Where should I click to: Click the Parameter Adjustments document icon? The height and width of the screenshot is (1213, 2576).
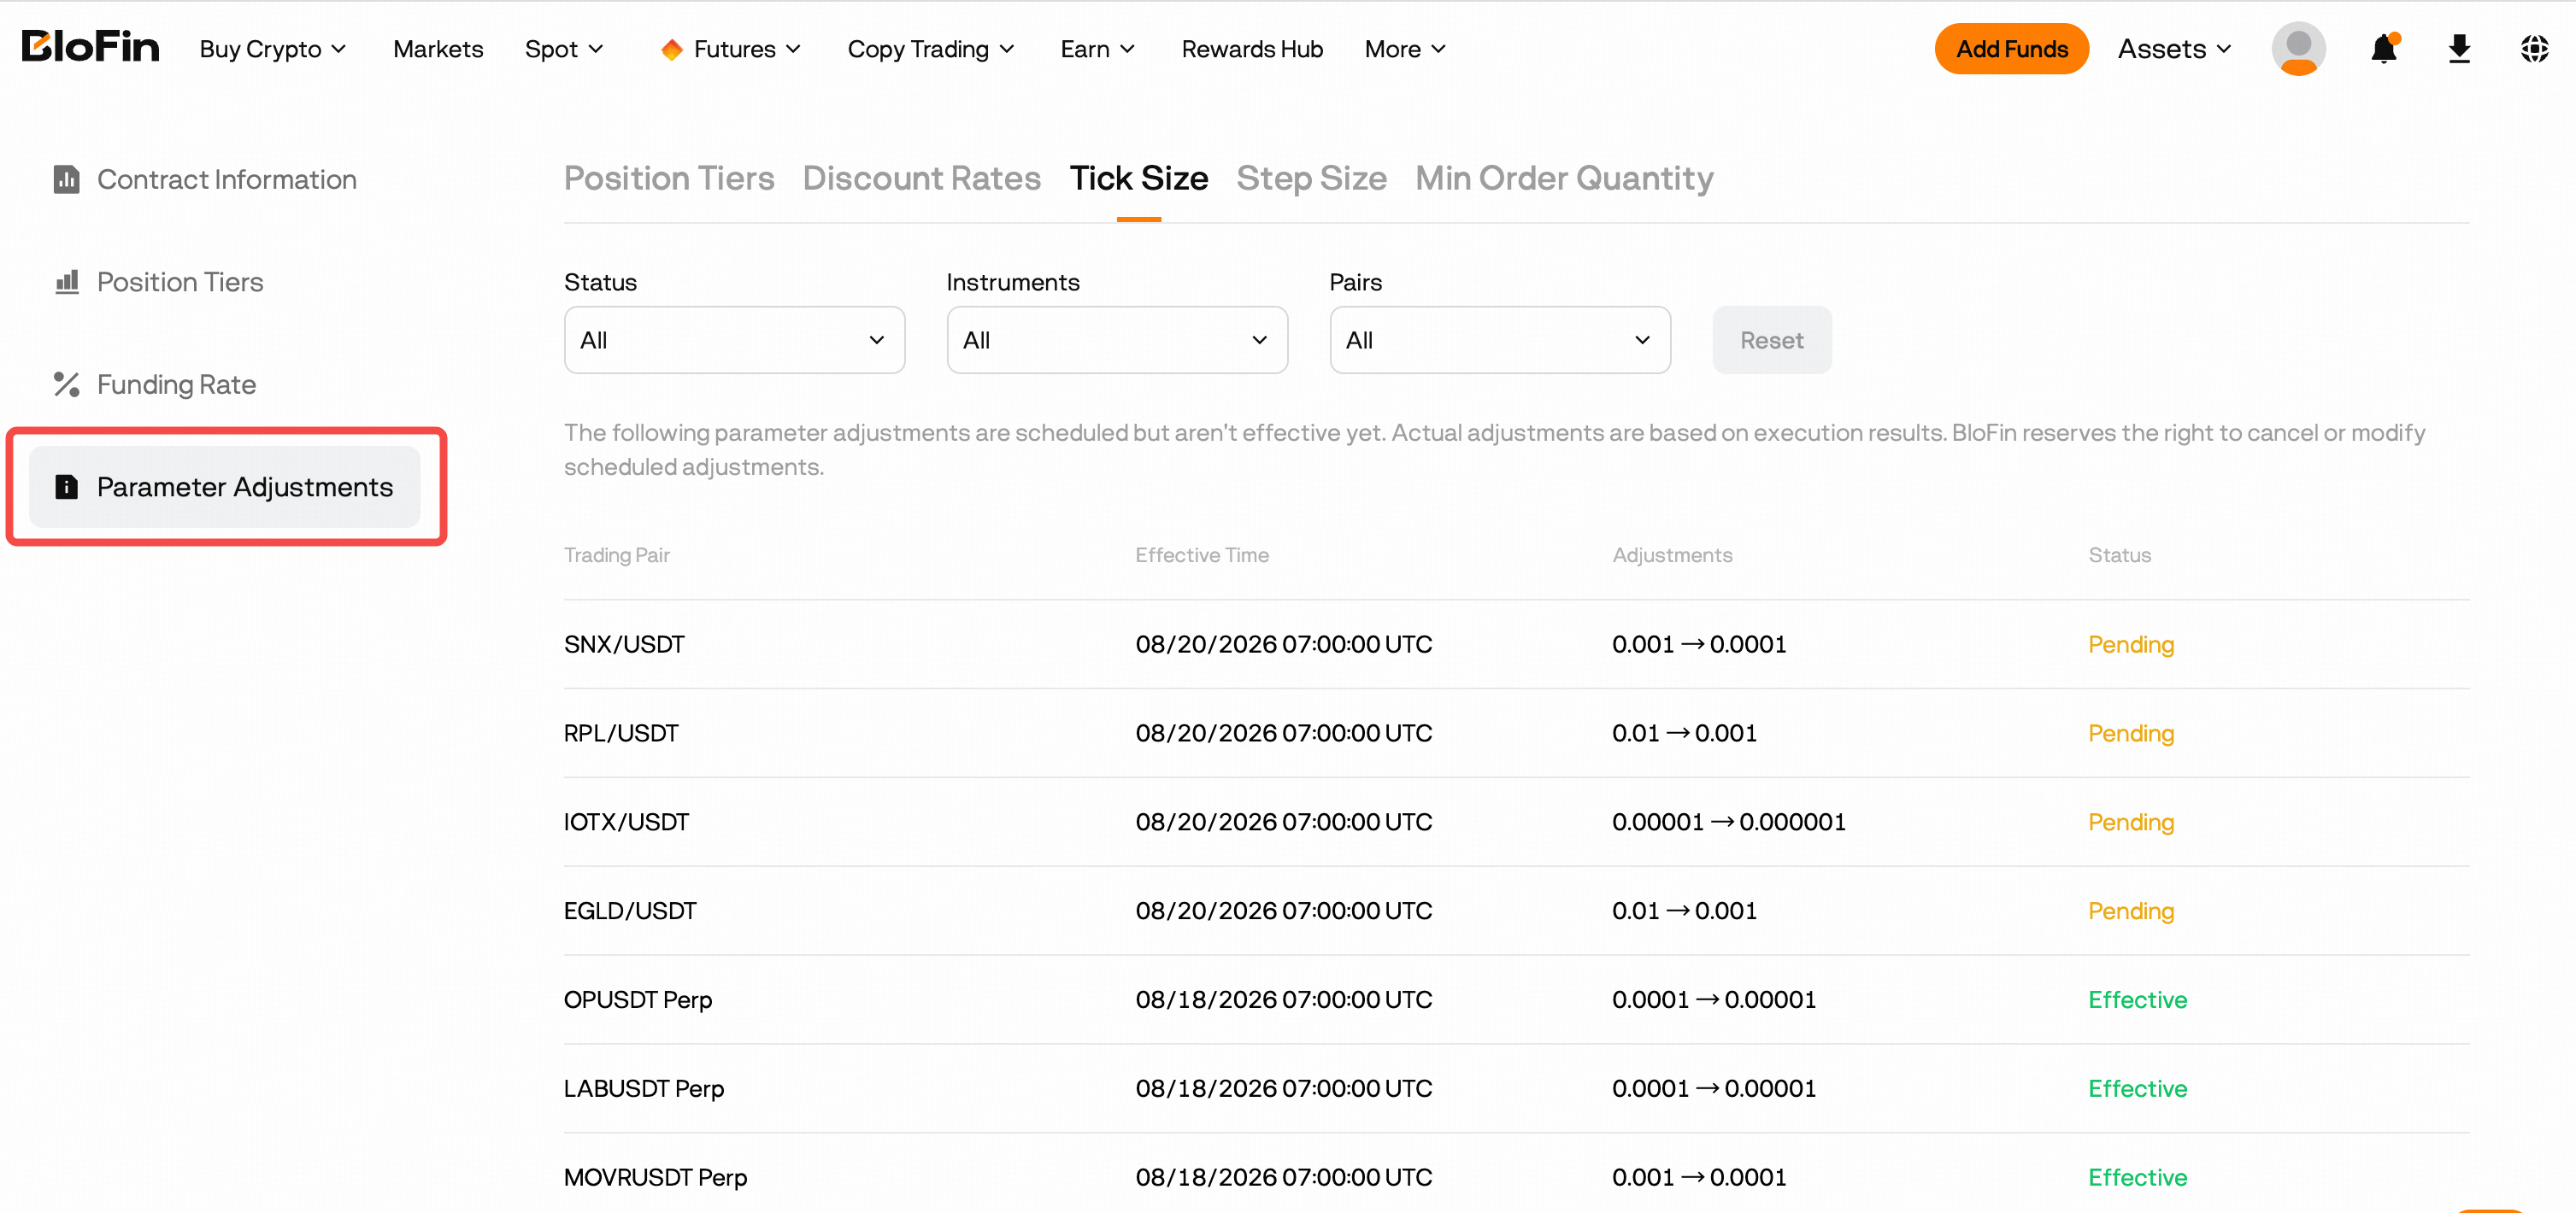click(x=66, y=487)
